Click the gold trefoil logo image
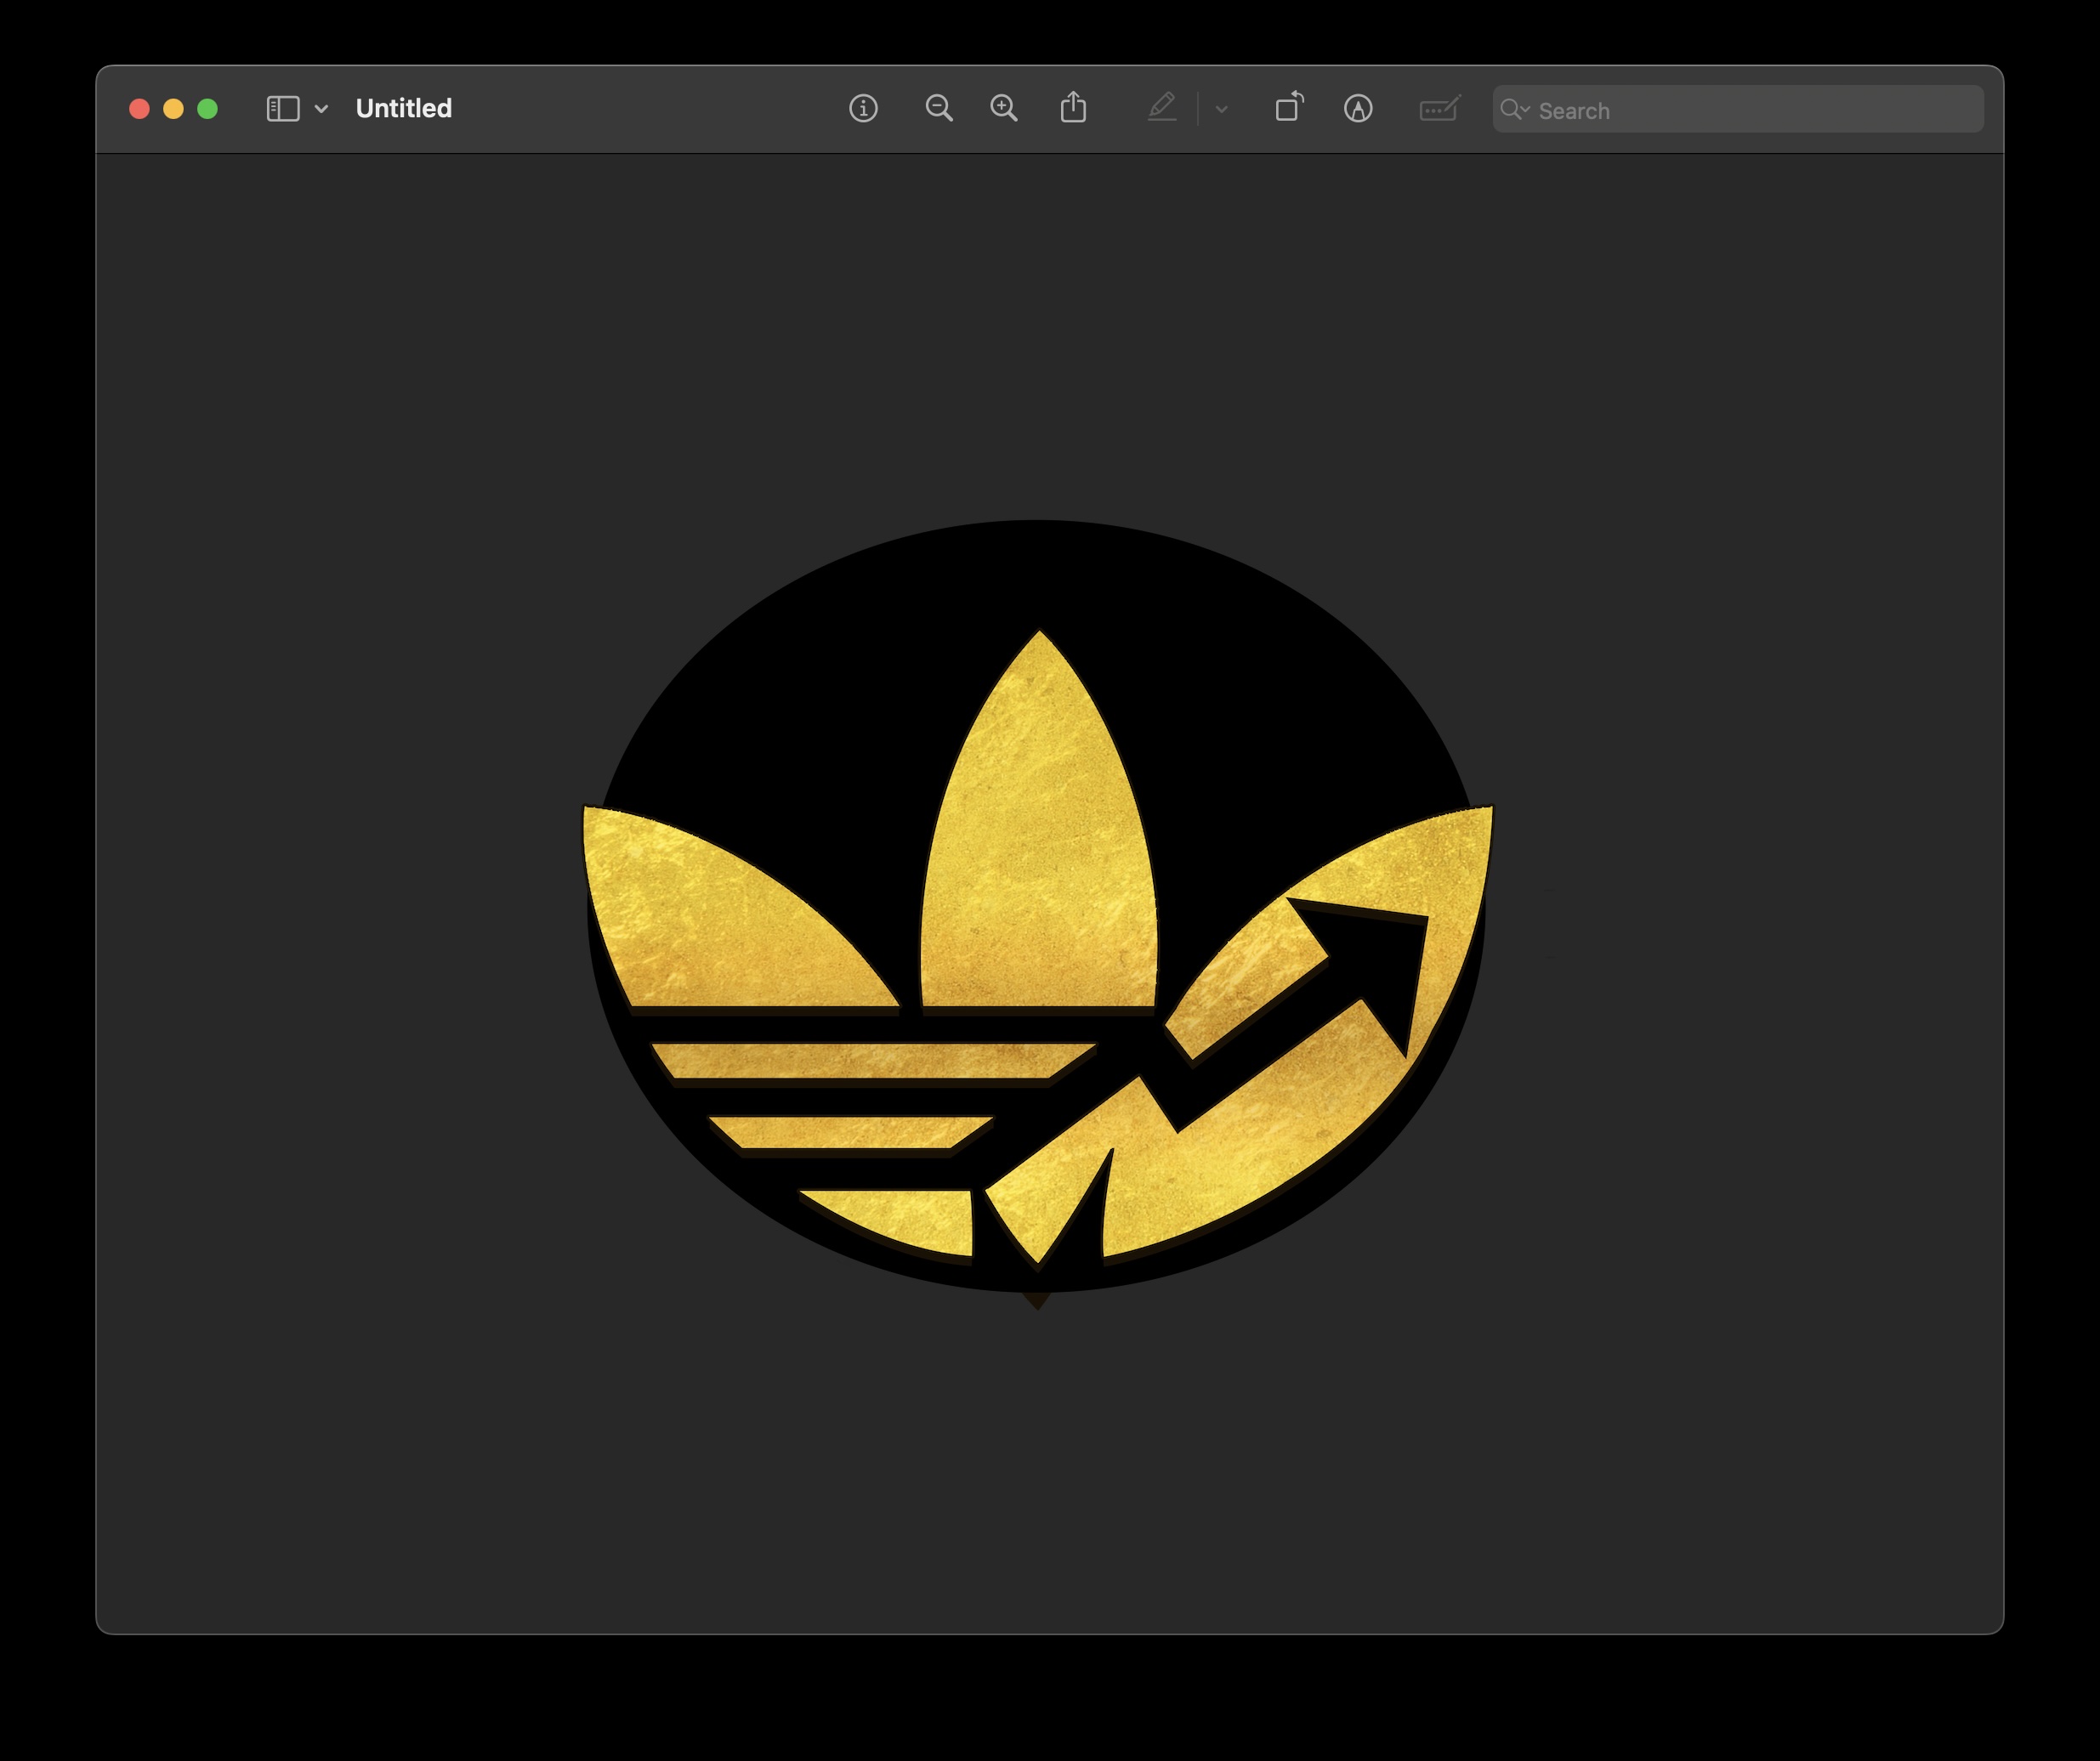Viewport: 2100px width, 1761px height. [1038, 913]
